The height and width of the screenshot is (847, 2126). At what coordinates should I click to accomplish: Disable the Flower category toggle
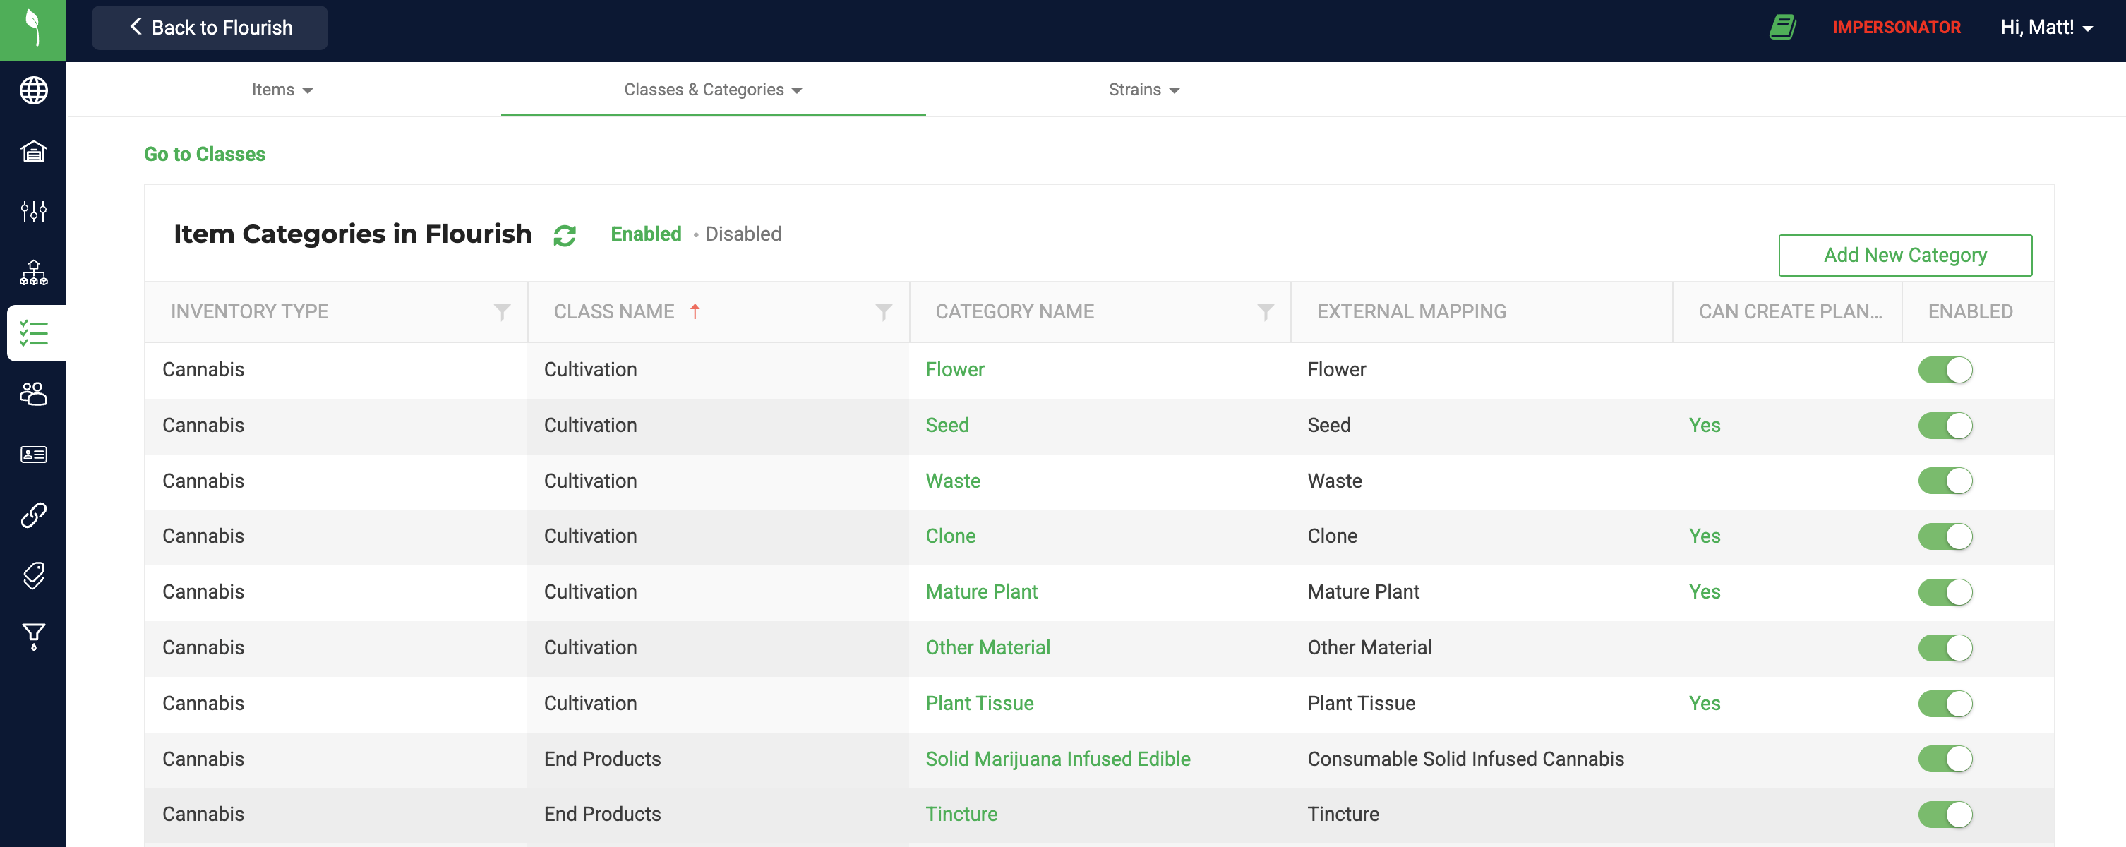[1945, 370]
